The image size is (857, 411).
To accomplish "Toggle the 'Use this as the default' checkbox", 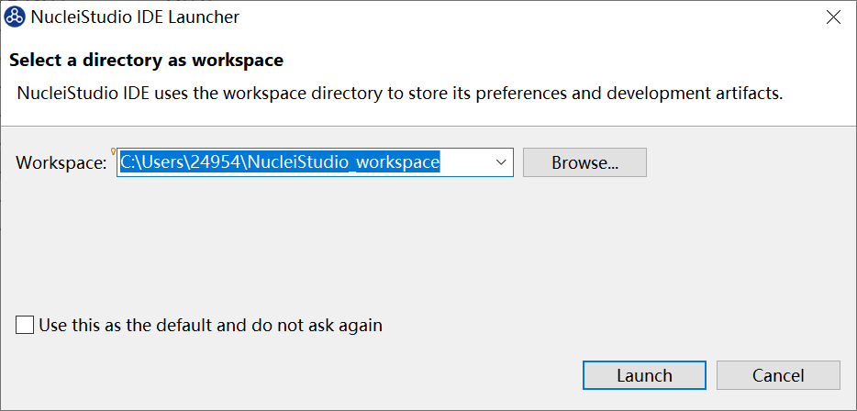I will tap(26, 325).
